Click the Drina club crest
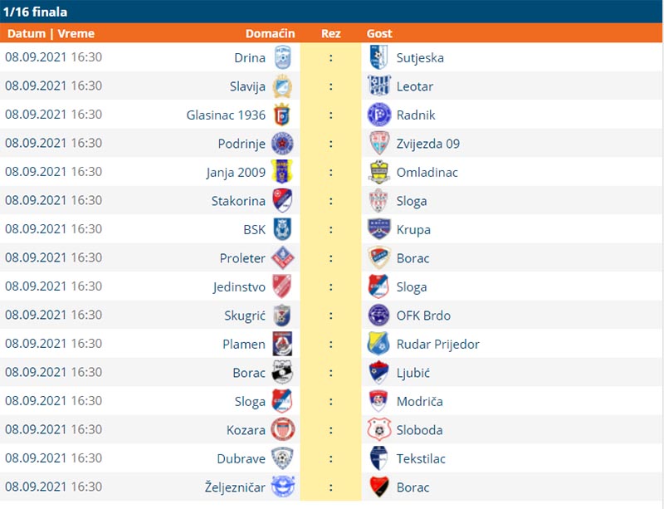 point(282,57)
